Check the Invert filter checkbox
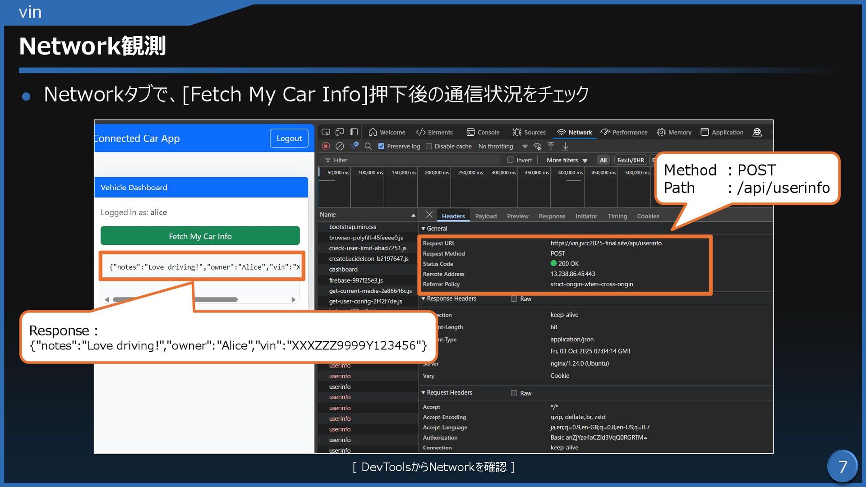 (x=510, y=160)
